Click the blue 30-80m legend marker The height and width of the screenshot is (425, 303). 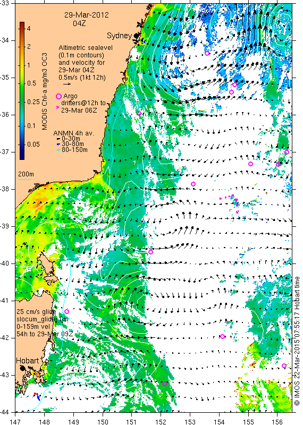58,144
